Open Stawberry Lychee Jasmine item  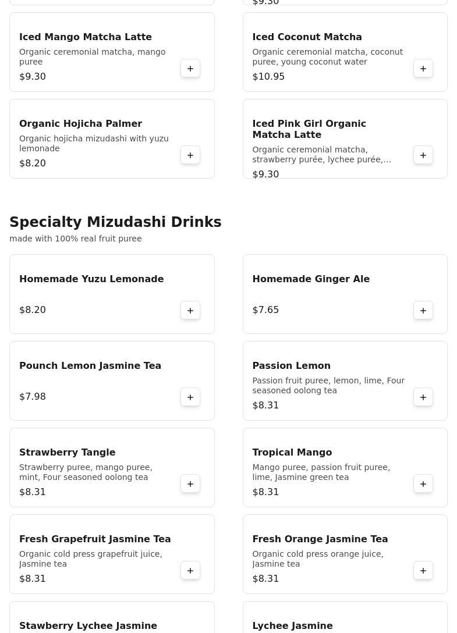point(88,626)
